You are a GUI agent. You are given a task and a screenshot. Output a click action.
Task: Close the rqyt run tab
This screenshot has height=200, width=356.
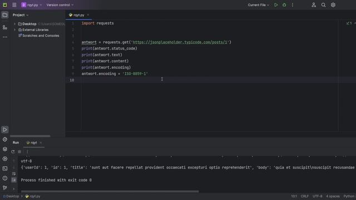pos(41,143)
